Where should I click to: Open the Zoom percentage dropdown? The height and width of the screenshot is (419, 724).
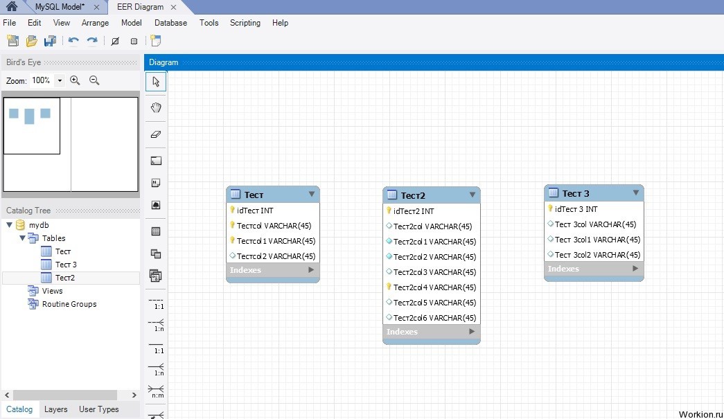click(x=60, y=80)
